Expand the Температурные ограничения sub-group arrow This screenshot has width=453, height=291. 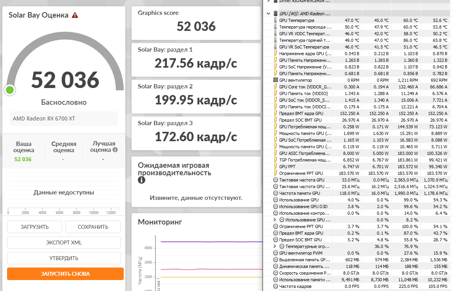pyautogui.click(x=275, y=246)
